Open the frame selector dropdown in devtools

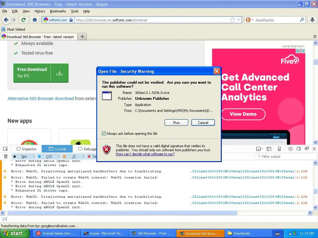[x=259, y=149]
